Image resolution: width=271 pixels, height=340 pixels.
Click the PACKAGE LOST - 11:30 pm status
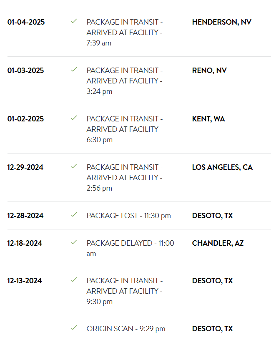pos(129,216)
